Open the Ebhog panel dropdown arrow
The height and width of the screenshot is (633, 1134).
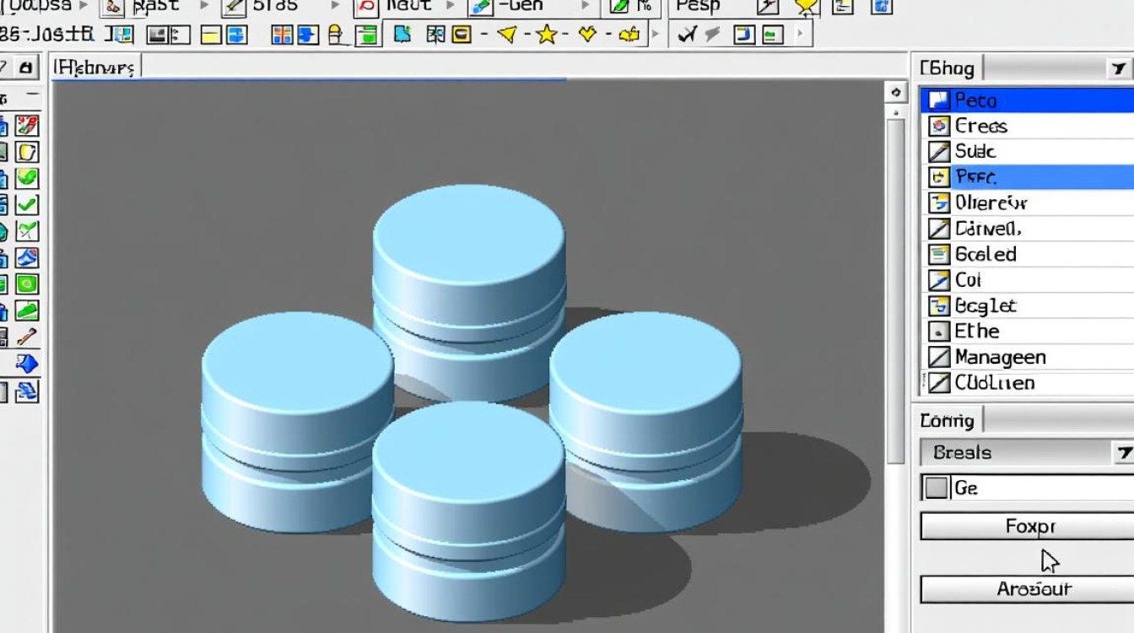point(1119,68)
